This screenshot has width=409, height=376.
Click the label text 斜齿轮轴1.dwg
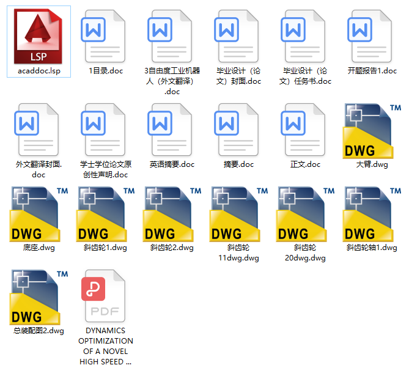[372, 248]
